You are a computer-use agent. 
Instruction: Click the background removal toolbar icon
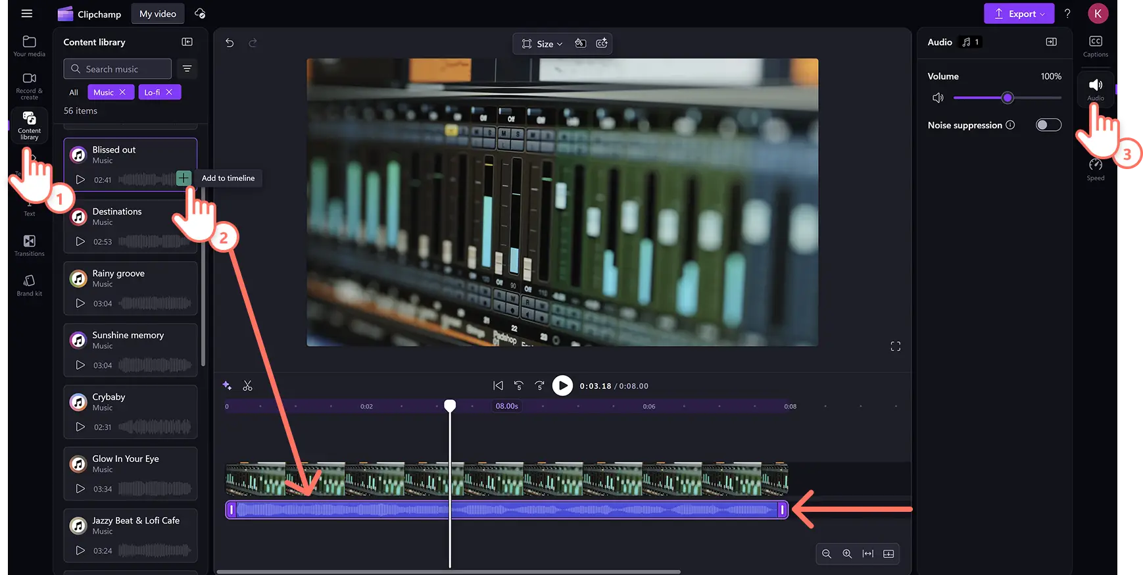580,43
